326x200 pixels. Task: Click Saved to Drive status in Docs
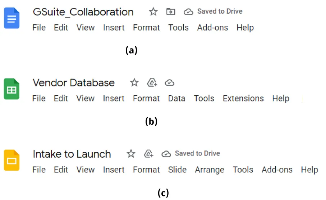point(219,11)
